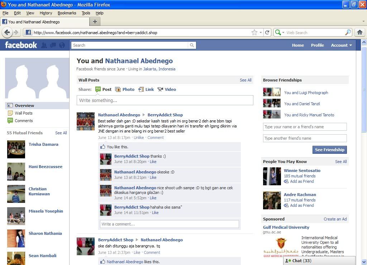Open Sharon Nathania's profile thumbnail

[16, 238]
